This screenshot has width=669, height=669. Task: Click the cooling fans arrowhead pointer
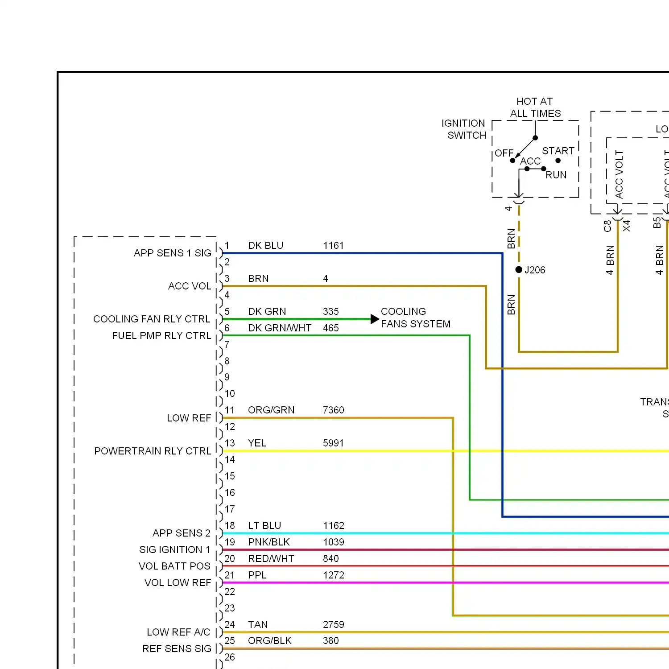(375, 319)
